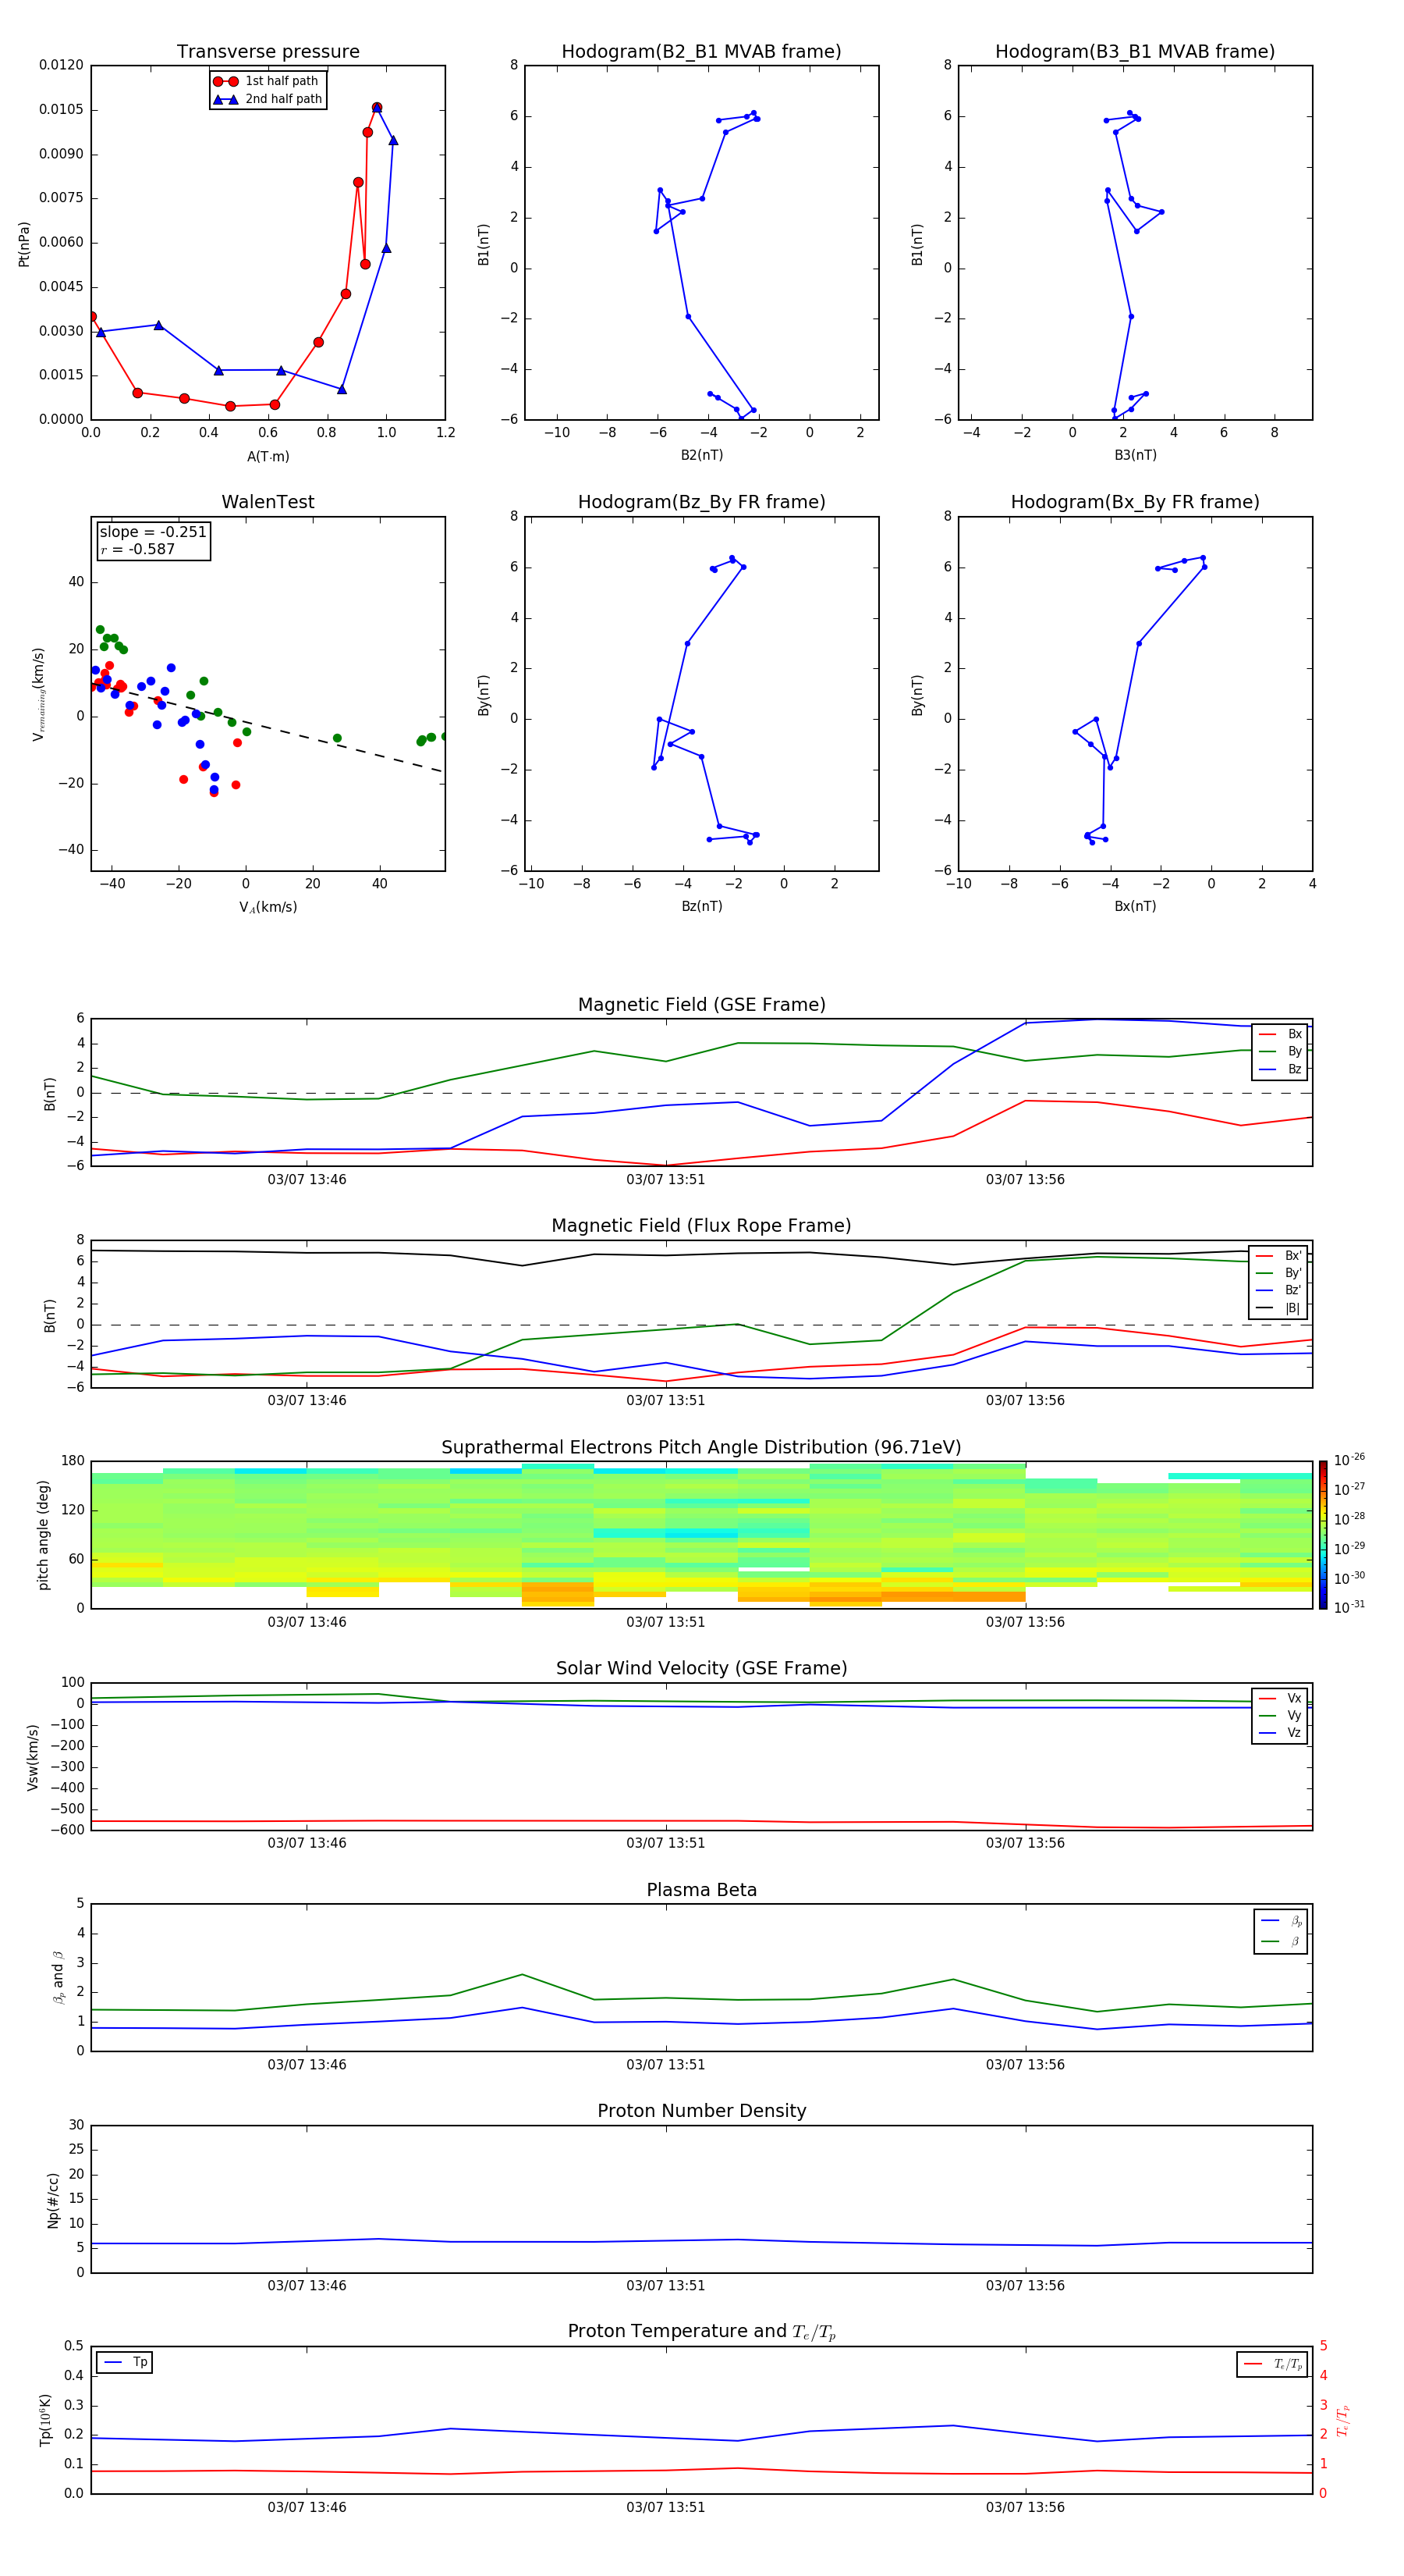Click the 0.0105 tick on Transverse pressure axis
1404x2576 pixels.
click(x=61, y=109)
